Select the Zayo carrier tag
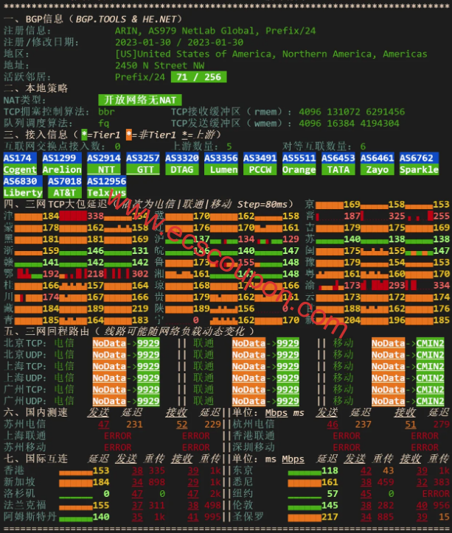Image resolution: width=452 pixels, height=533 pixels. tap(377, 169)
